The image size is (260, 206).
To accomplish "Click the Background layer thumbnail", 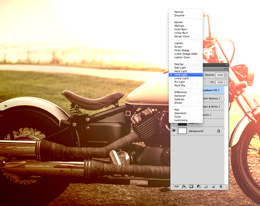I will pyautogui.click(x=183, y=130).
